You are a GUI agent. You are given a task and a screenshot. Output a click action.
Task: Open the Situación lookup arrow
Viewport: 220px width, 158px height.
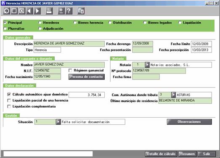[58, 122]
